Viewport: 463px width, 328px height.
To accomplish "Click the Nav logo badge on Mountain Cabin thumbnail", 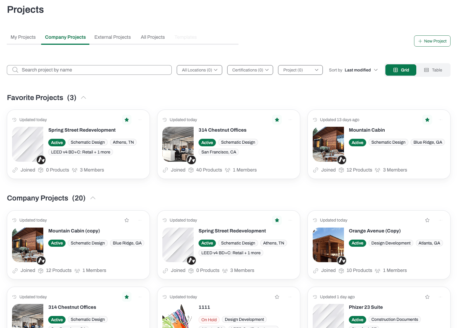I will pyautogui.click(x=342, y=159).
